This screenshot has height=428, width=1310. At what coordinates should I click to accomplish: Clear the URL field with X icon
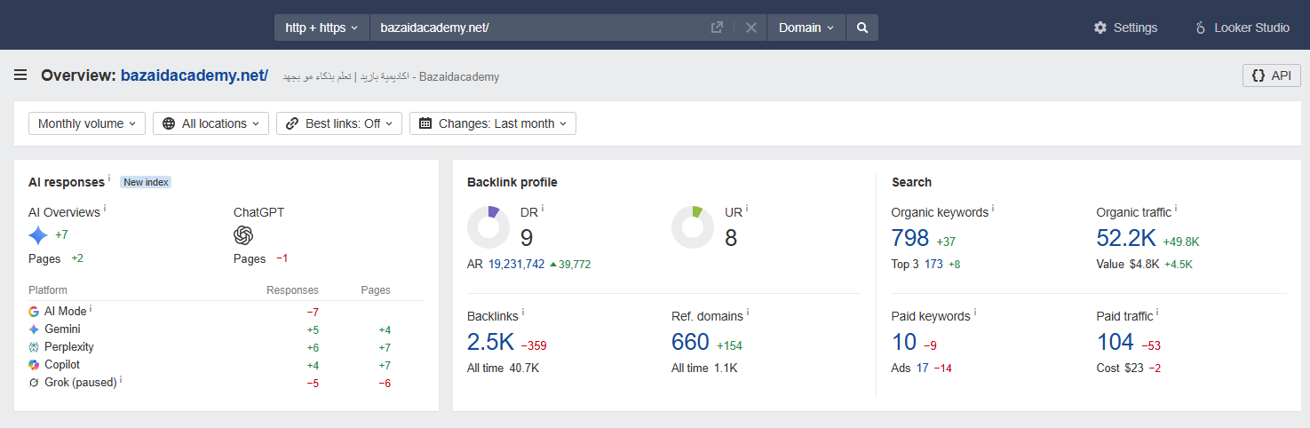point(750,28)
